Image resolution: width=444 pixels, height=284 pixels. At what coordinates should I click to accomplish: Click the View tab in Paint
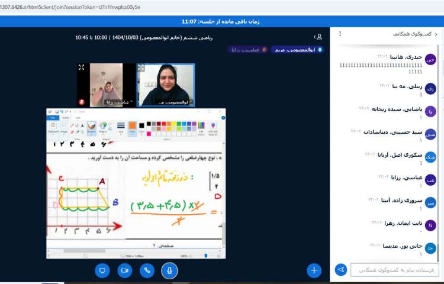77,118
